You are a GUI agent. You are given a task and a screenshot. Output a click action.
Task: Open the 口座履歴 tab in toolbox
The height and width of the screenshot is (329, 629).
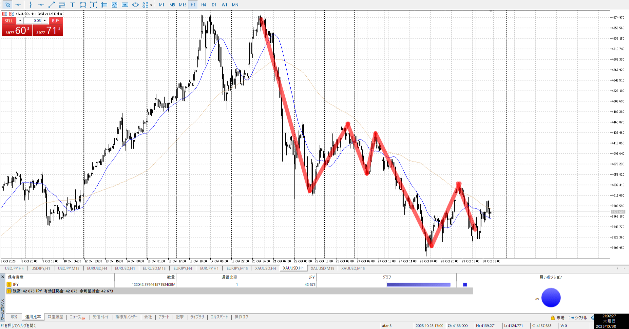(x=55, y=317)
